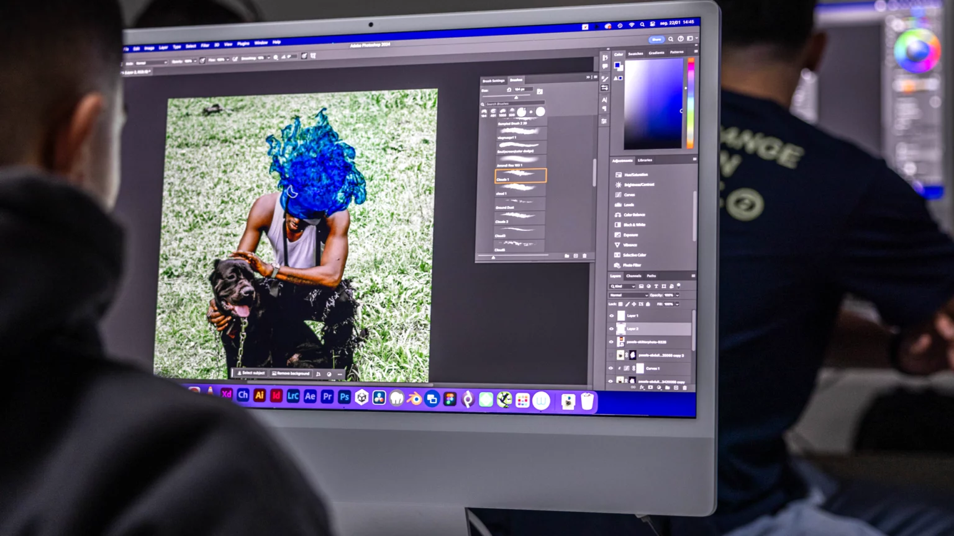This screenshot has height=536, width=954.
Task: Hide Layer 1 with its eye icon
Action: 611,316
